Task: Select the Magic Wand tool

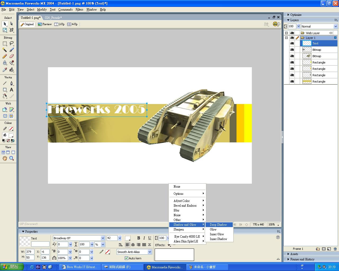Action: click(x=5, y=50)
